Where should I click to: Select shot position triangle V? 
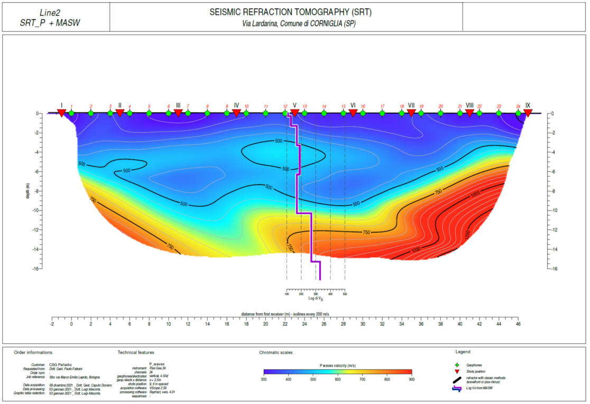click(294, 113)
